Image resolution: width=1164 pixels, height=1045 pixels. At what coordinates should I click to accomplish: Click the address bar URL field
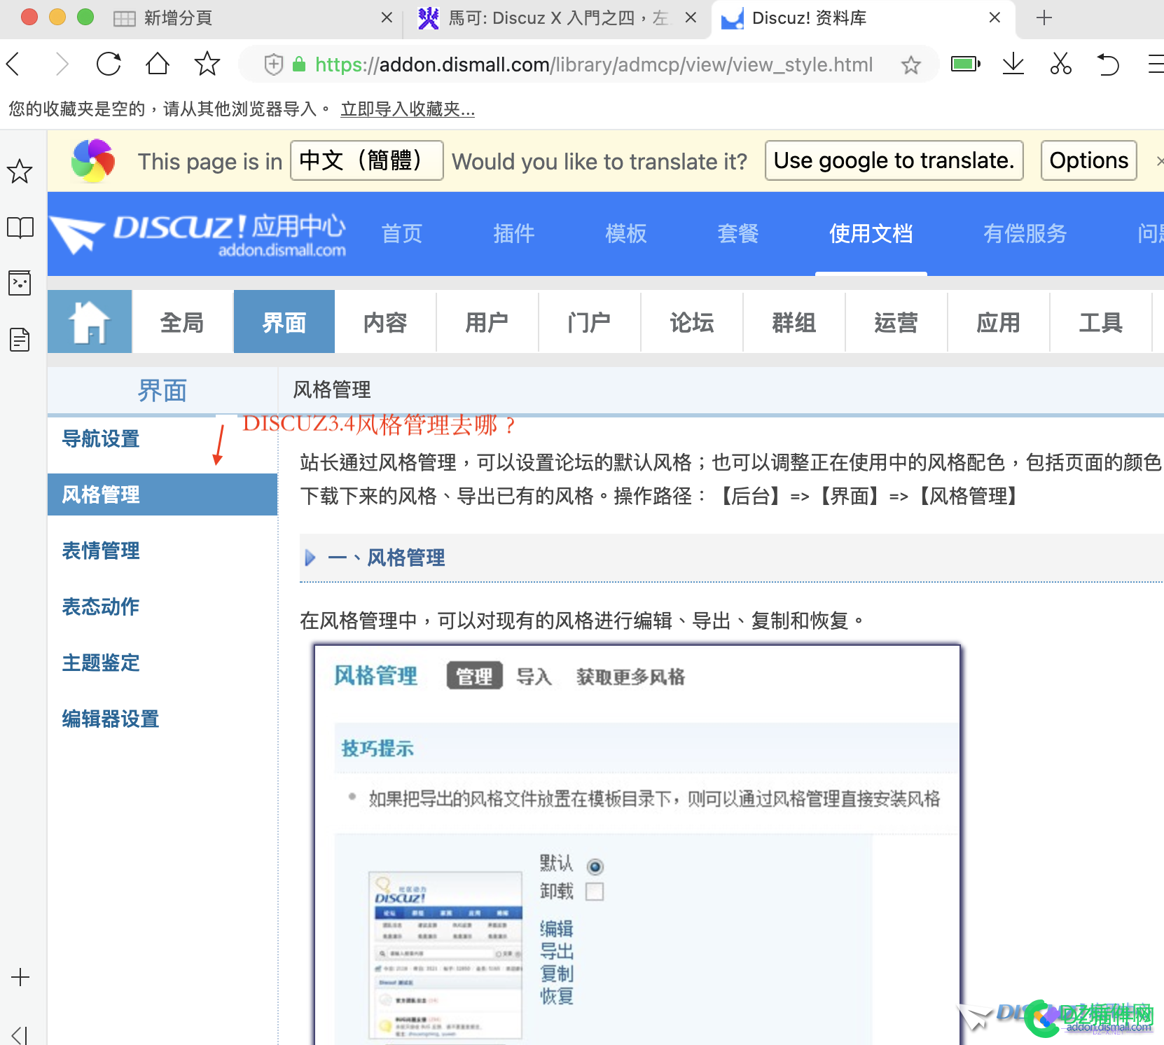[x=594, y=64]
